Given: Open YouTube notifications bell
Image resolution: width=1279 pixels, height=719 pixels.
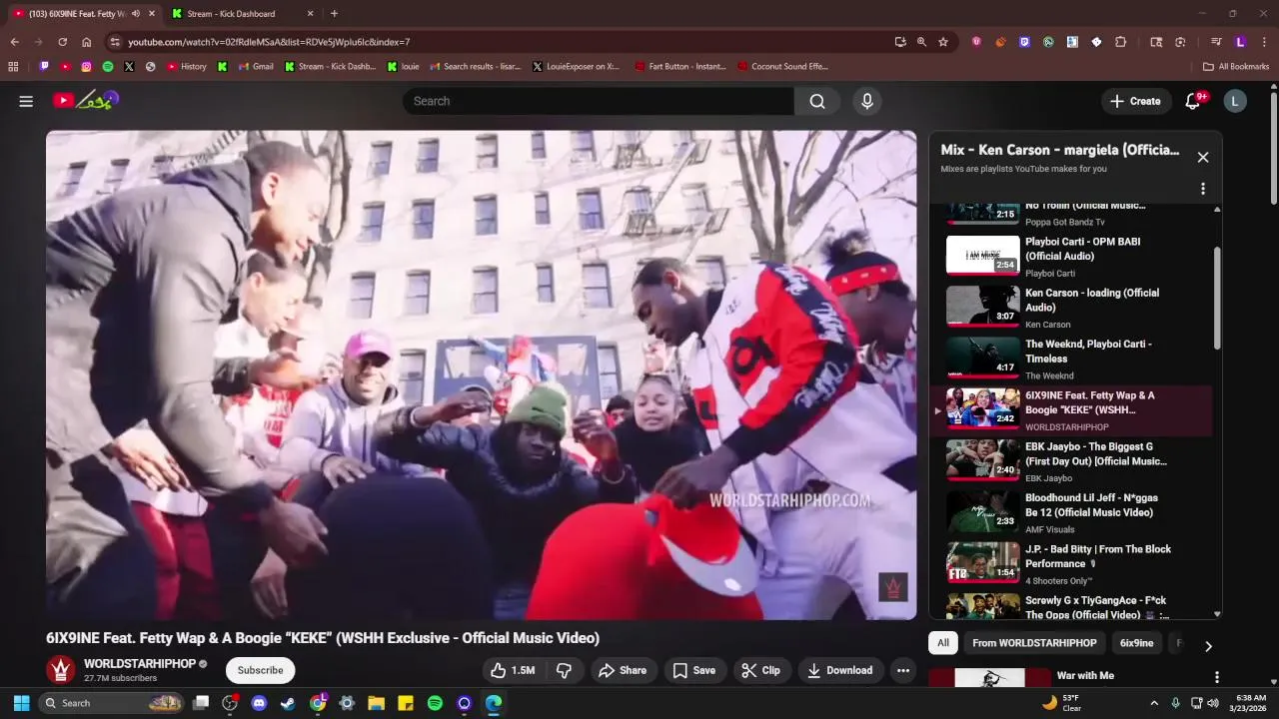Looking at the screenshot, I should [1193, 101].
